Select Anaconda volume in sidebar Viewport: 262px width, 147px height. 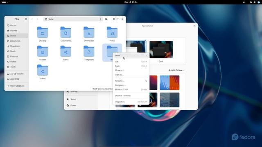pyautogui.click(x=17, y=79)
